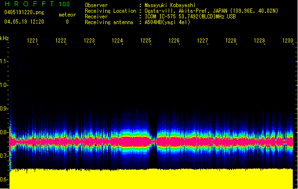Screen dimensions: 298x189
Task: Select the 1227 time marker
Action: [x=202, y=41]
